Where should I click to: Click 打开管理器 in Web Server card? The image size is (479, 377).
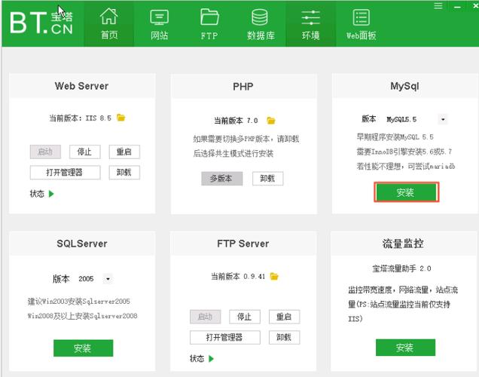[65, 173]
